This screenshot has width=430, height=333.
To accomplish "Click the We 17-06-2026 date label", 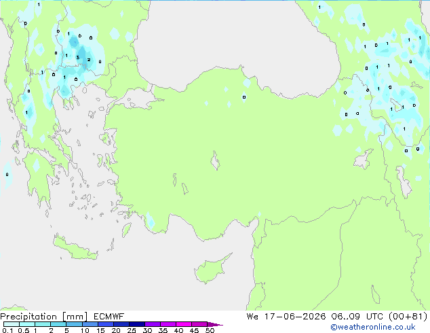I will pyautogui.click(x=286, y=317).
